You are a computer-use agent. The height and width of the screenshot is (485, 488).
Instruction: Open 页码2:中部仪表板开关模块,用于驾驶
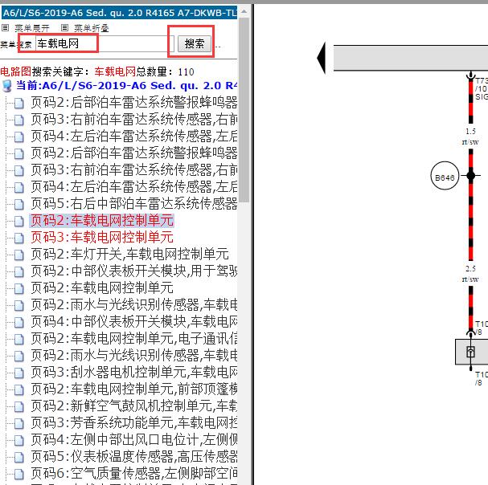coord(133,271)
